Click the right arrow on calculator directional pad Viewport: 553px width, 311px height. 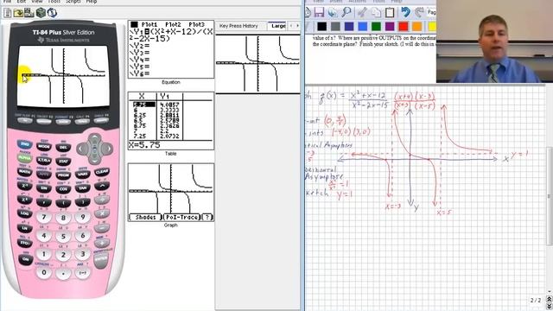pyautogui.click(x=108, y=149)
